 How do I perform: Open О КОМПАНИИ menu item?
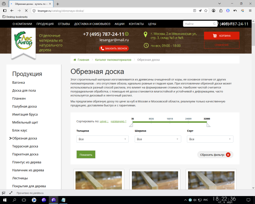[x=22, y=24]
